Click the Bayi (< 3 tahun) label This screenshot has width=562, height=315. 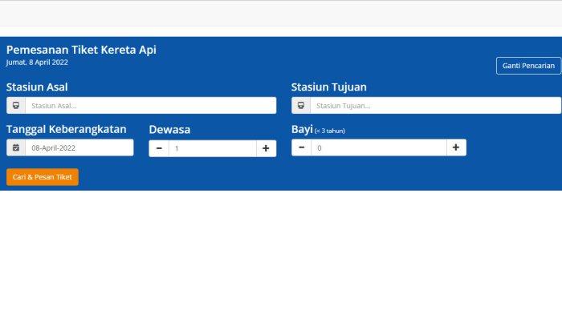(x=318, y=130)
